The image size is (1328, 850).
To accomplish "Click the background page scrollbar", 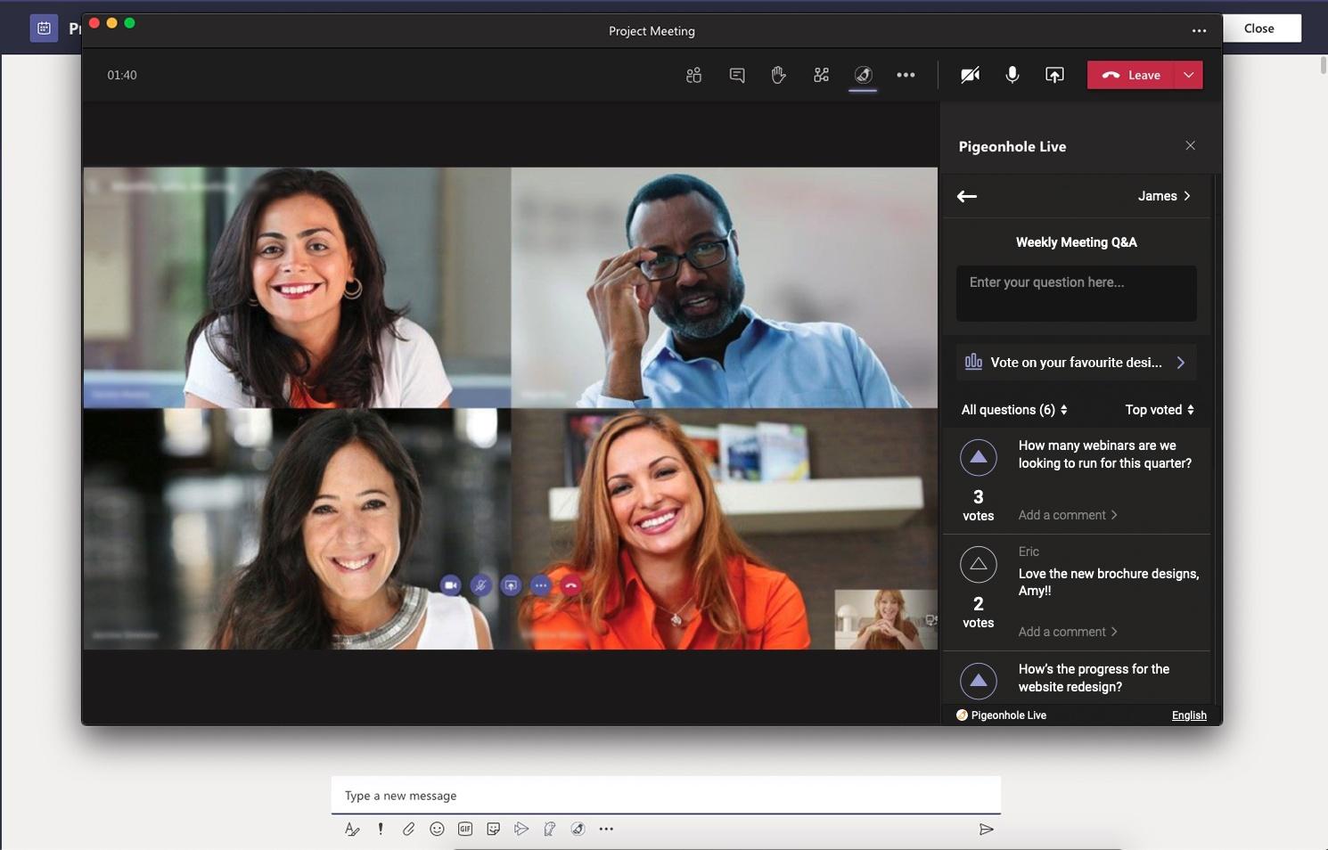I will pos(1323,66).
